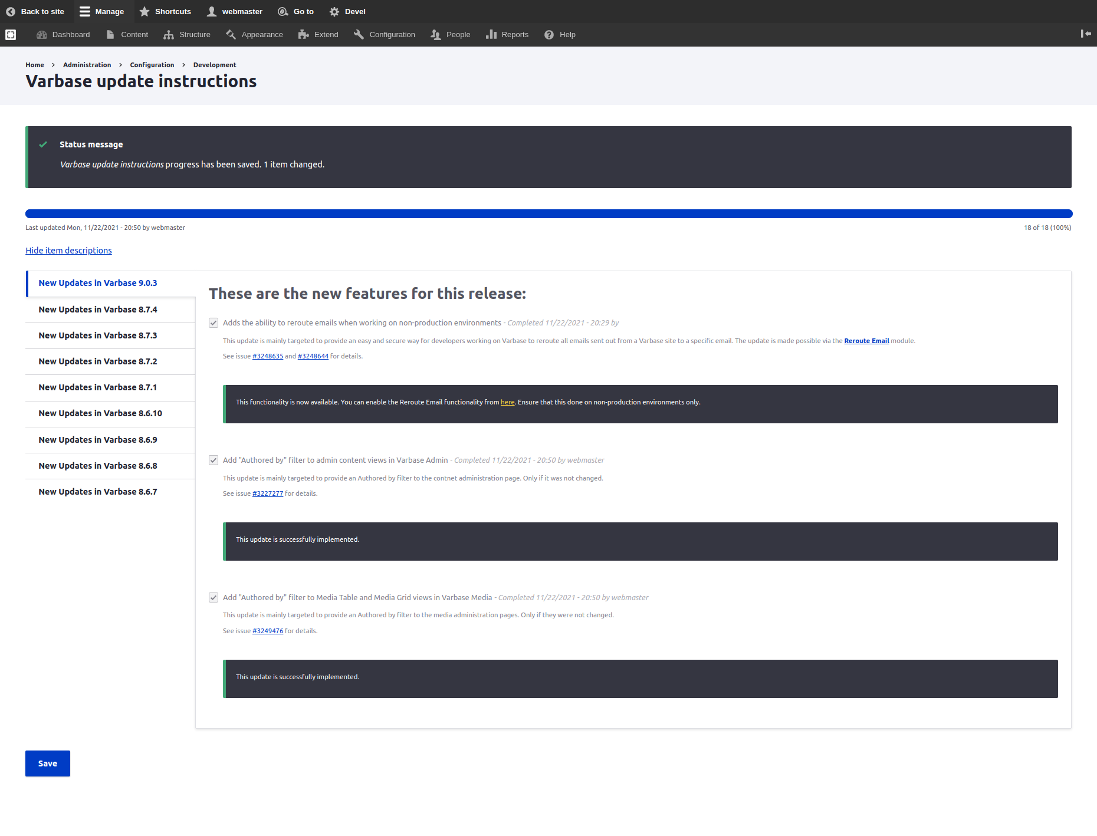This screenshot has width=1097, height=836.
Task: Open the webmaster user icon menu
Action: pyautogui.click(x=212, y=12)
